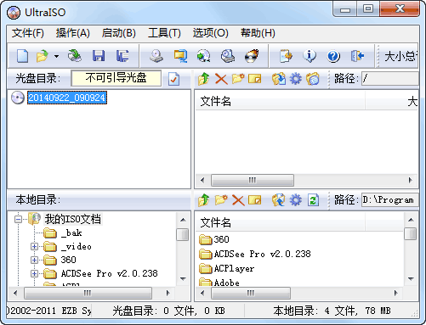Click the disc pane path field
This screenshot has height=325, width=426.
pos(390,78)
